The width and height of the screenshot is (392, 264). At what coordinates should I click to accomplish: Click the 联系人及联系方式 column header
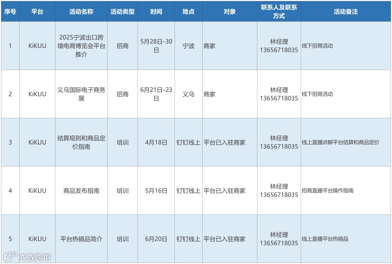(279, 12)
